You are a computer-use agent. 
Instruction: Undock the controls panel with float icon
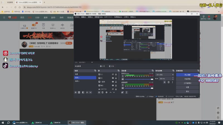198,71
